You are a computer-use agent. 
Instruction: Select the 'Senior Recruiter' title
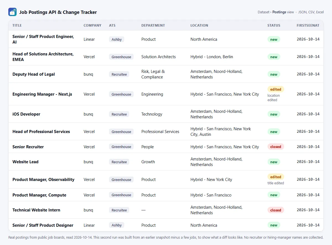click(x=28, y=147)
